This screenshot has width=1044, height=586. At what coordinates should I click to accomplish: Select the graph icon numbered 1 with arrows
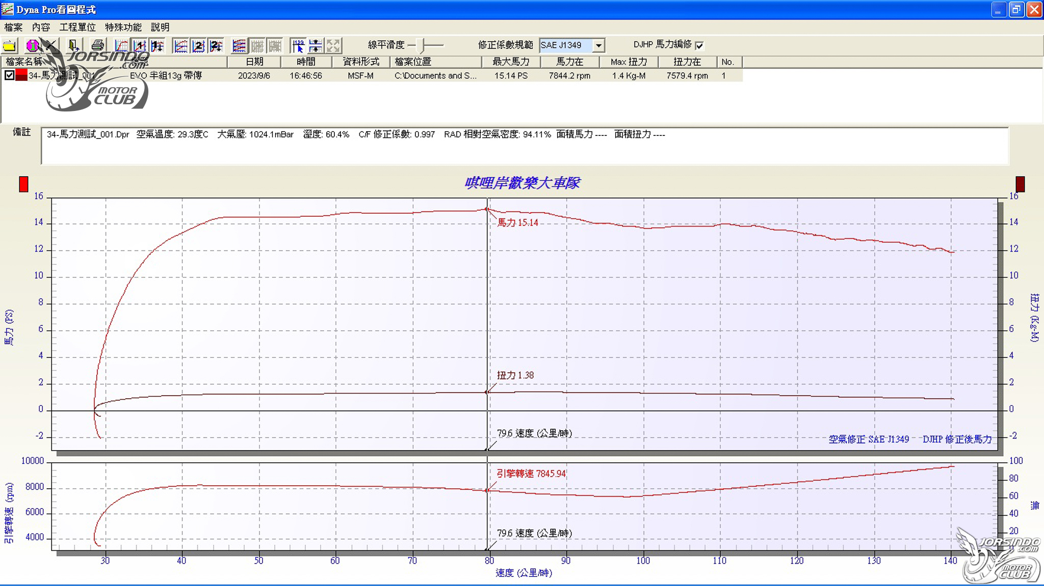pos(157,46)
